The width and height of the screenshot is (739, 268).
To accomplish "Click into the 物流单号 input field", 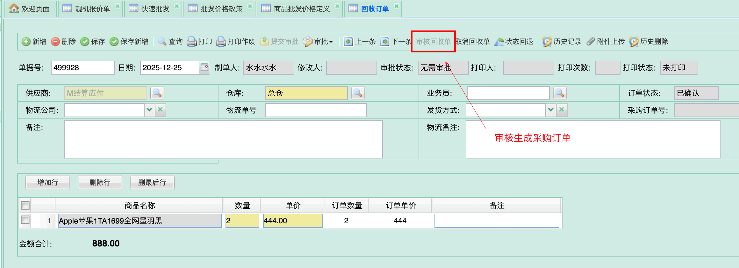I will pos(316,110).
